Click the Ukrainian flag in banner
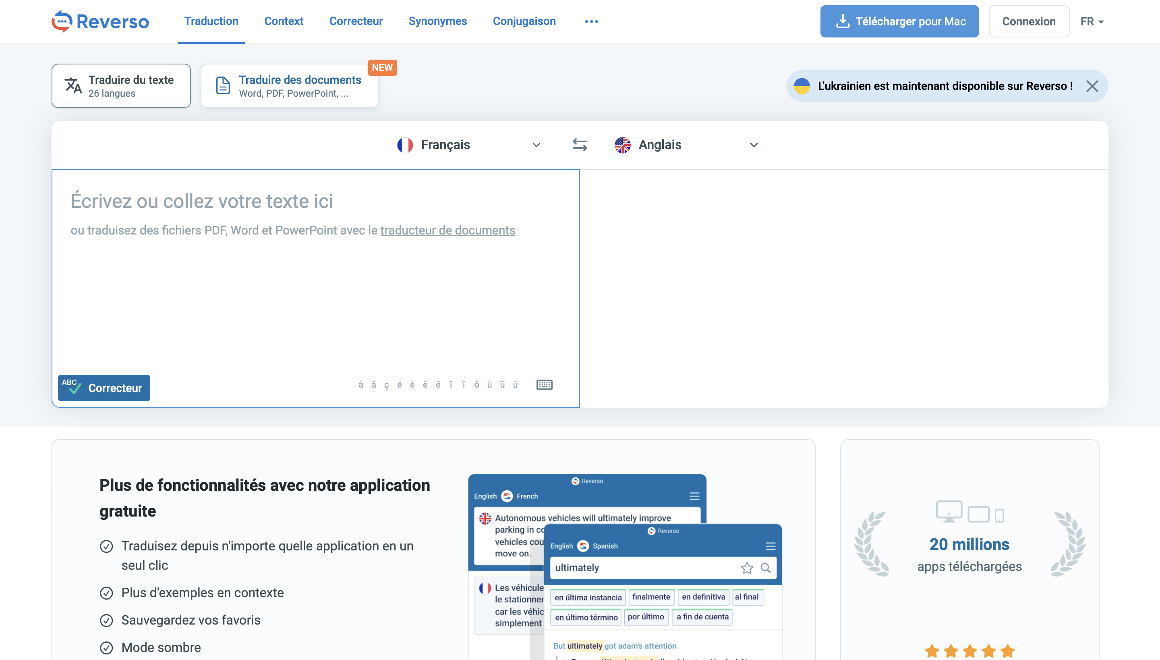 pyautogui.click(x=802, y=86)
